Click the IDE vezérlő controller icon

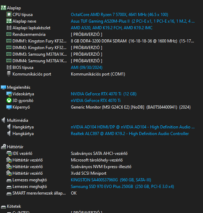coord(9,153)
